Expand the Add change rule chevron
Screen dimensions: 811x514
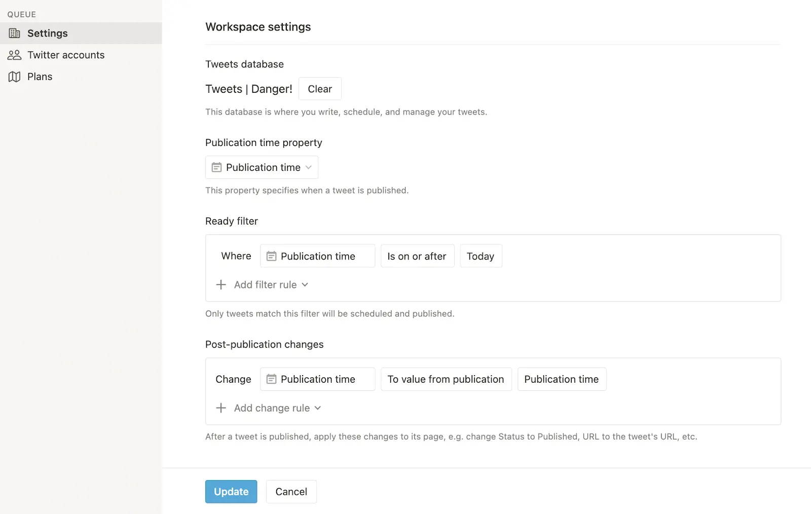coord(318,408)
